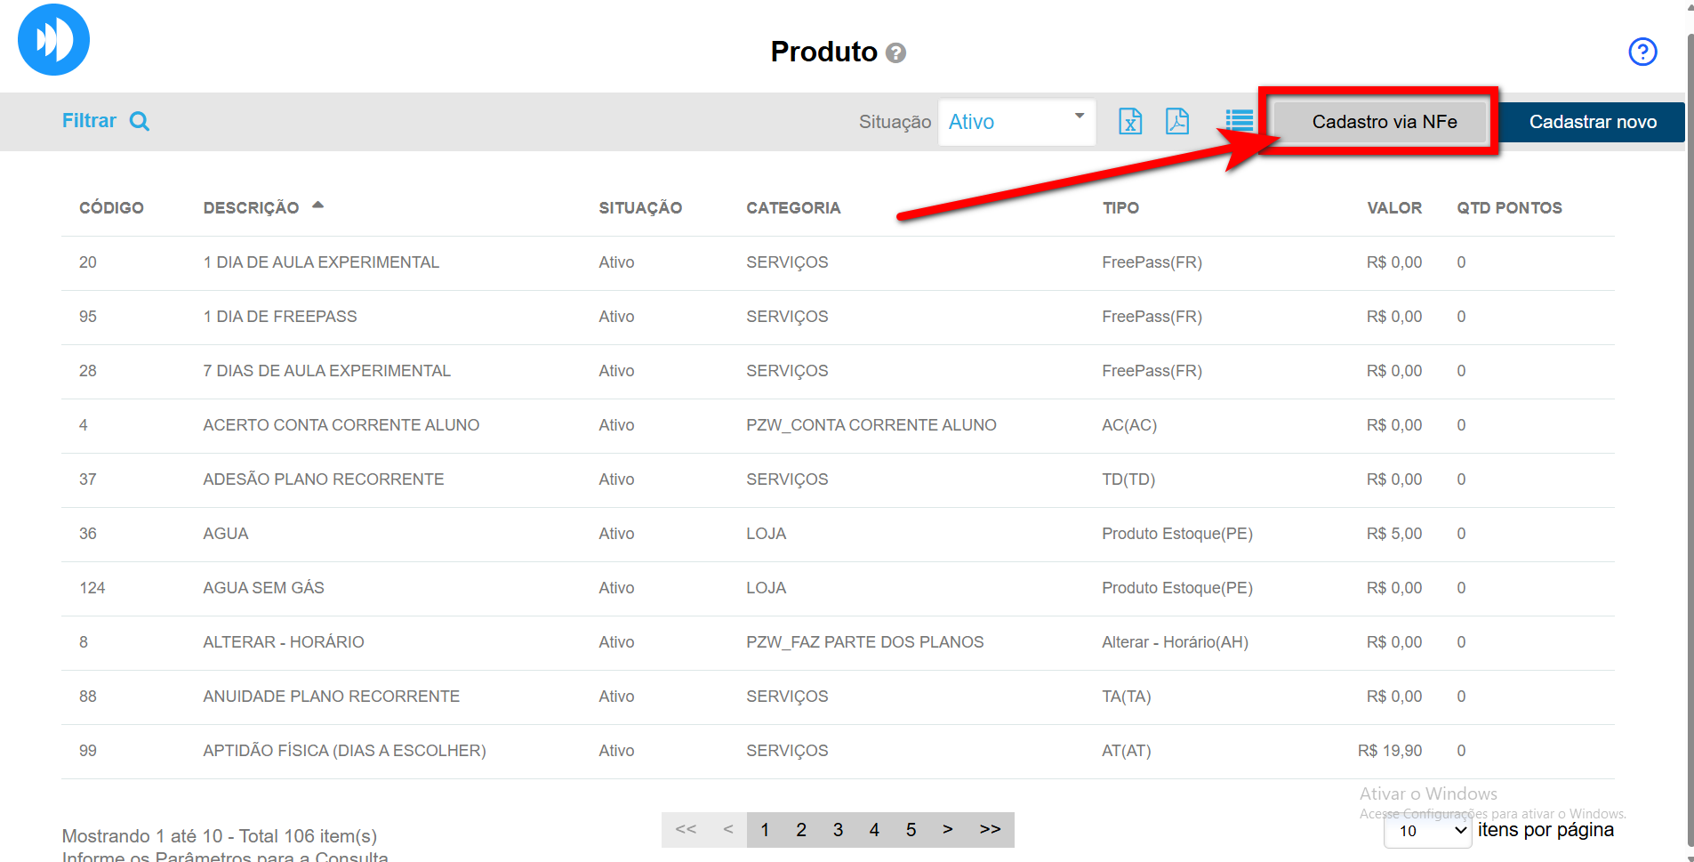Go to page 2 of results
Screen dimensions: 1694x862
click(801, 830)
